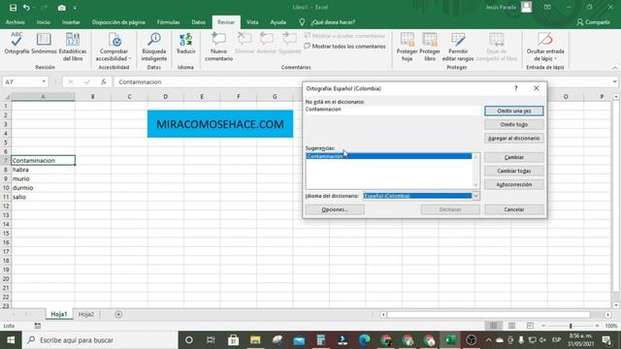Click Ocultar entrada de lápiz
Viewport: 621px width, 349px height.
click(x=545, y=47)
